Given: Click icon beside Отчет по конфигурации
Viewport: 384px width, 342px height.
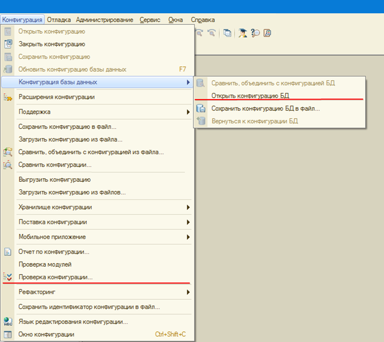Looking at the screenshot, I should (8, 252).
